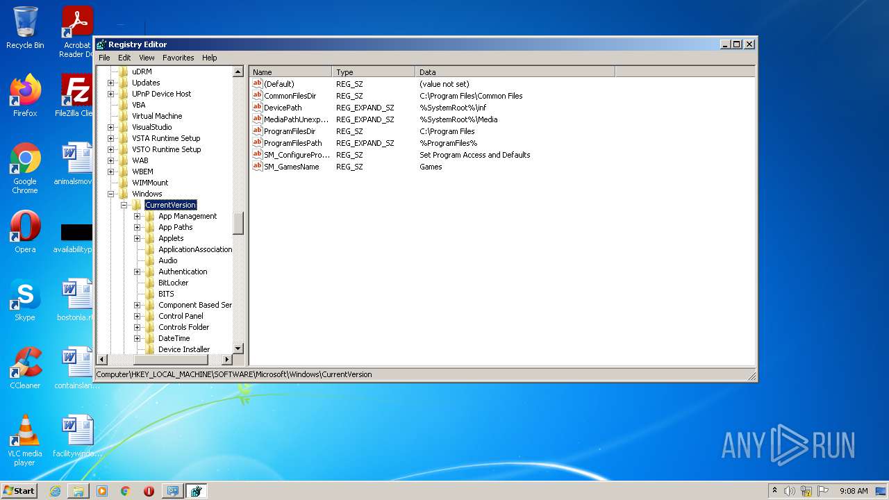Click the Registry Editor title bar icon
This screenshot has height=500, width=889.
[x=101, y=44]
